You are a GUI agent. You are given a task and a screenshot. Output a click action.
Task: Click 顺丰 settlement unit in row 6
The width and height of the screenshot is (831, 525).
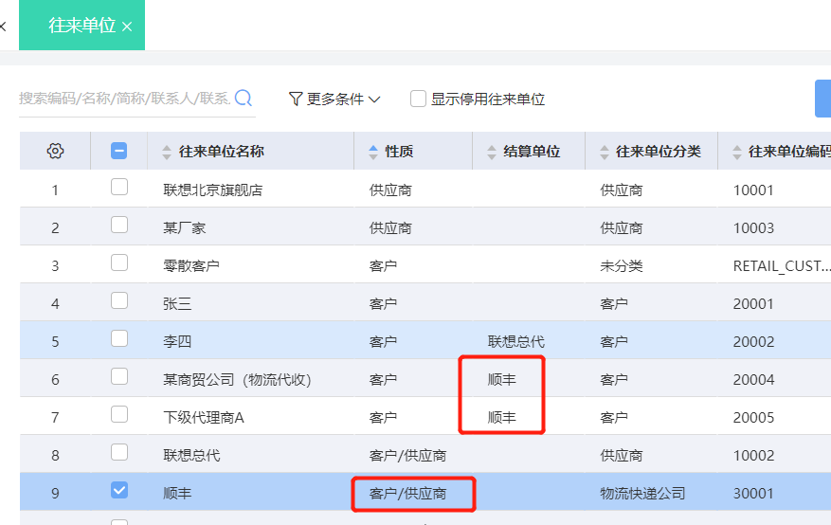tap(501, 380)
